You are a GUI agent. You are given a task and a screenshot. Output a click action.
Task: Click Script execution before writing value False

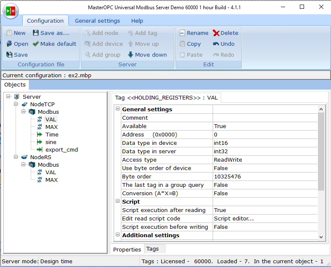point(265,227)
